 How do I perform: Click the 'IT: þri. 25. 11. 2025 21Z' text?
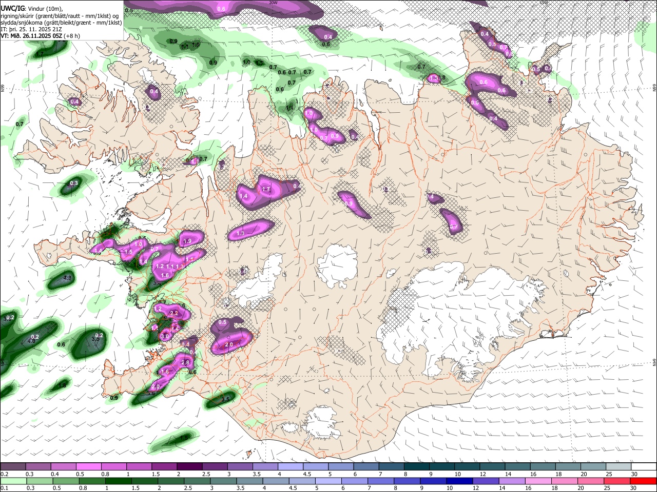[32, 29]
